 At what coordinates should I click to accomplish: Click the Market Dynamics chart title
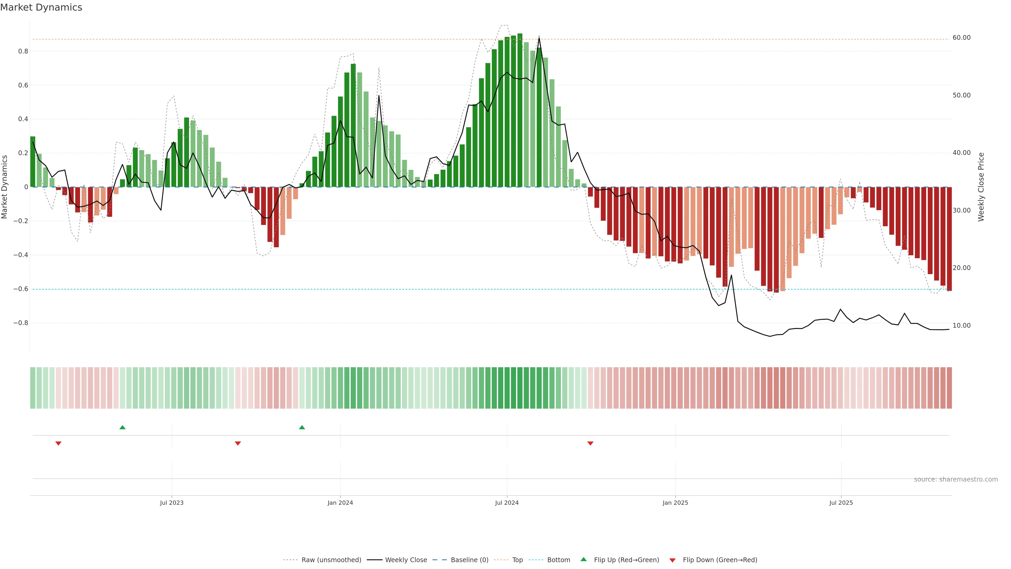[41, 7]
